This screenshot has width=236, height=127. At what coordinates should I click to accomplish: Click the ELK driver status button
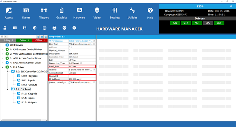(219, 23)
